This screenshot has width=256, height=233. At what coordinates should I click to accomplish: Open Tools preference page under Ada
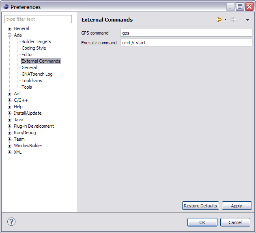click(27, 87)
